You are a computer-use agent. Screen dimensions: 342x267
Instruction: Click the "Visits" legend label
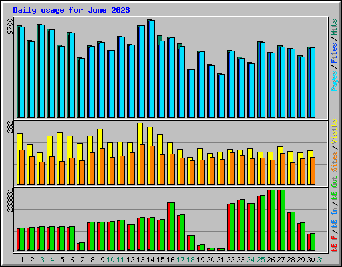(335, 132)
